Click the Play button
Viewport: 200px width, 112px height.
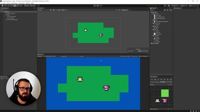94,6
